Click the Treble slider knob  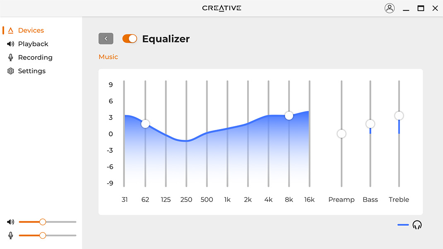(x=399, y=115)
